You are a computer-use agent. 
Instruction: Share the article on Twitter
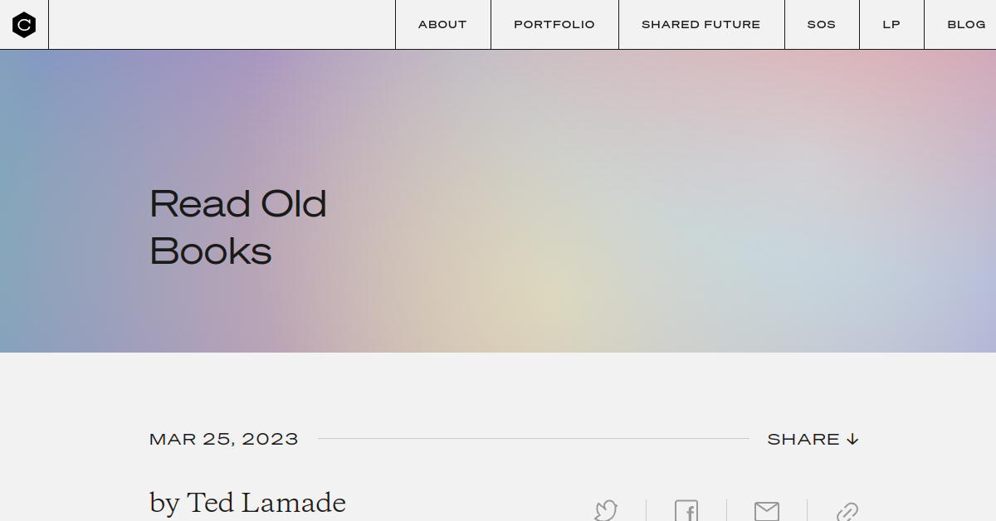pos(606,510)
